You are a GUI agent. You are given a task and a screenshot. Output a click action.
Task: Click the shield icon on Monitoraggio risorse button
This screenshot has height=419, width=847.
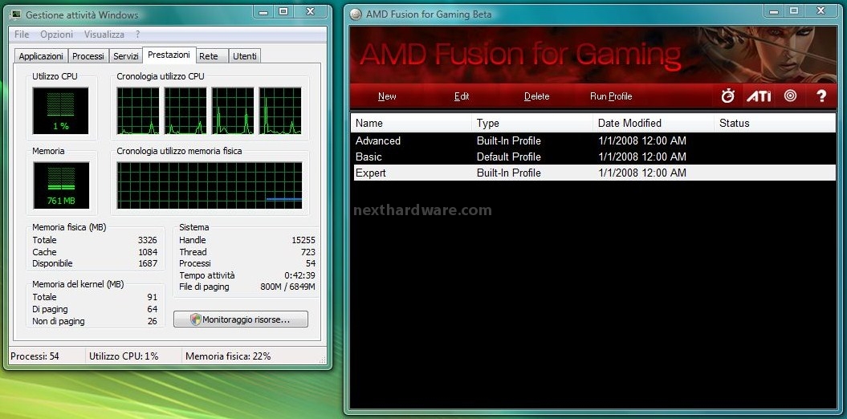[x=196, y=319]
